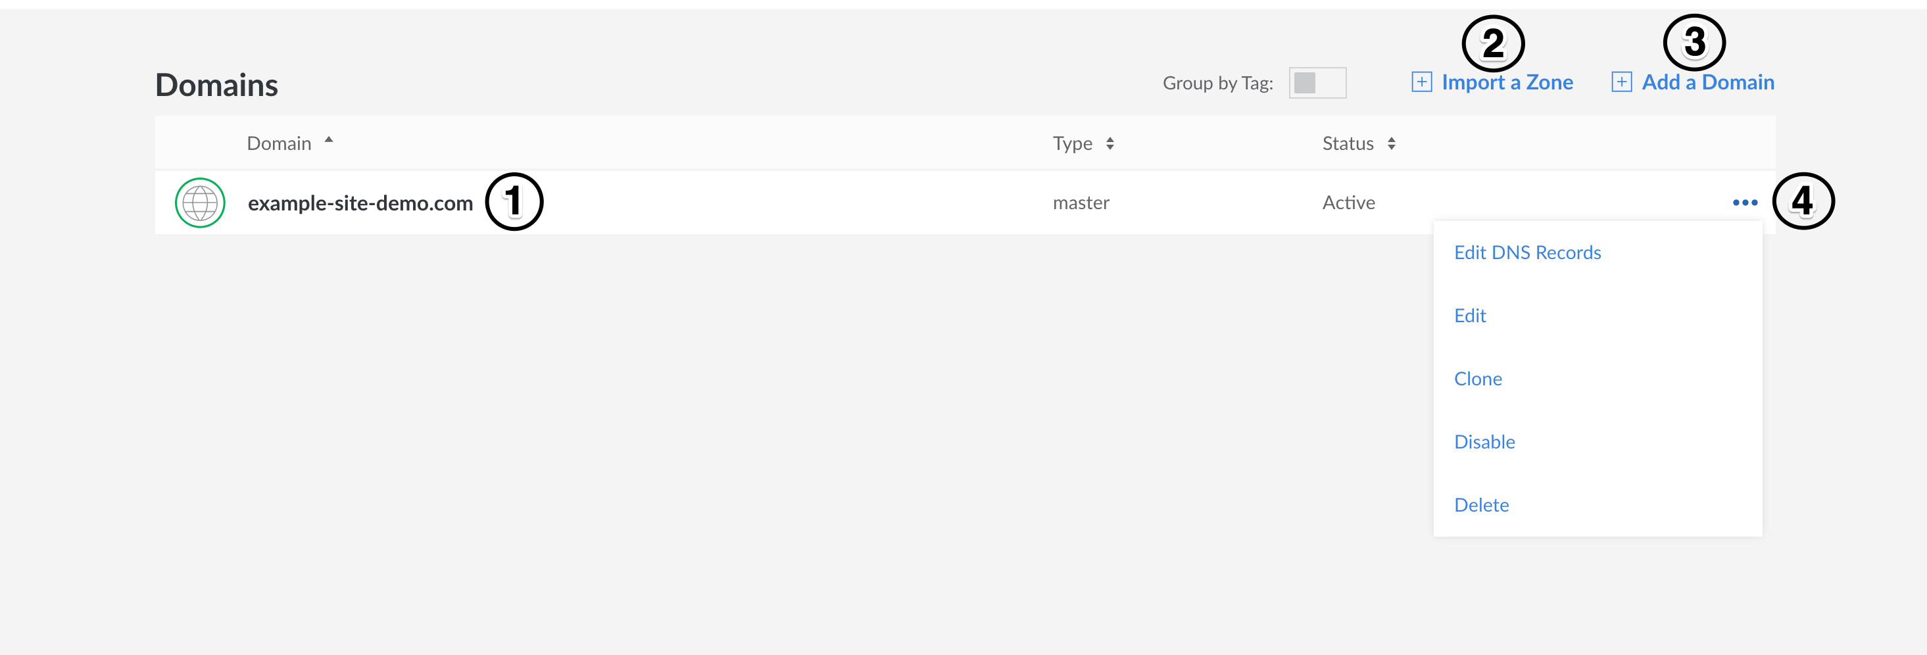This screenshot has height=655, width=1927.
Task: Click the Active status cell of the domain row
Action: click(1348, 203)
